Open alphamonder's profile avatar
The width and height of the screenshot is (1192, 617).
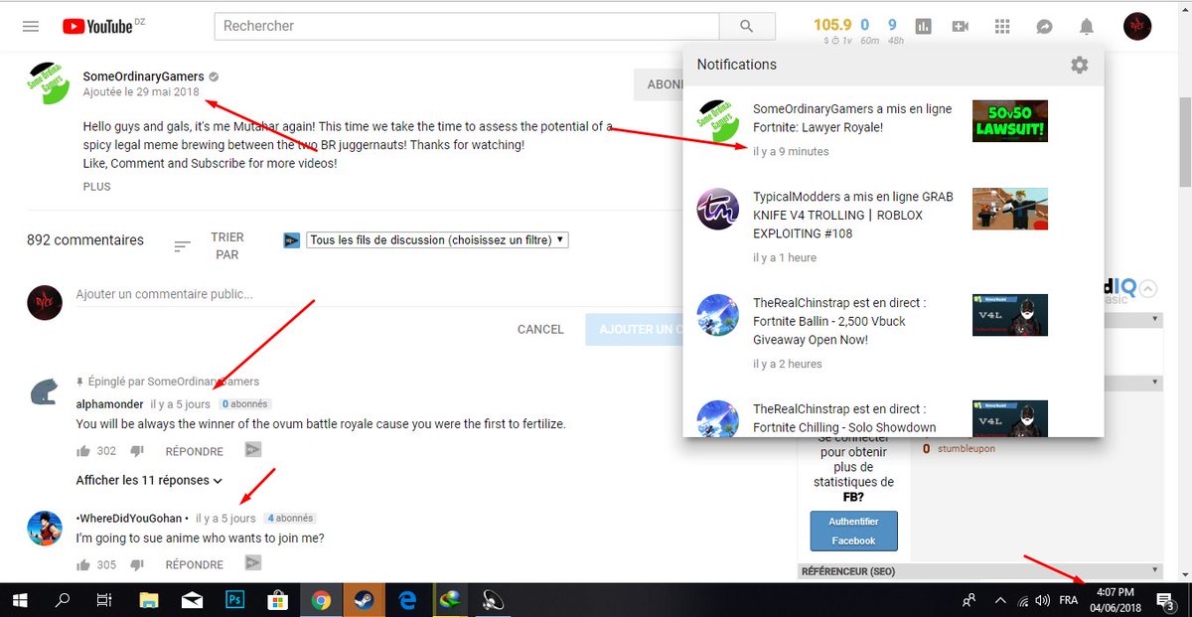45,392
